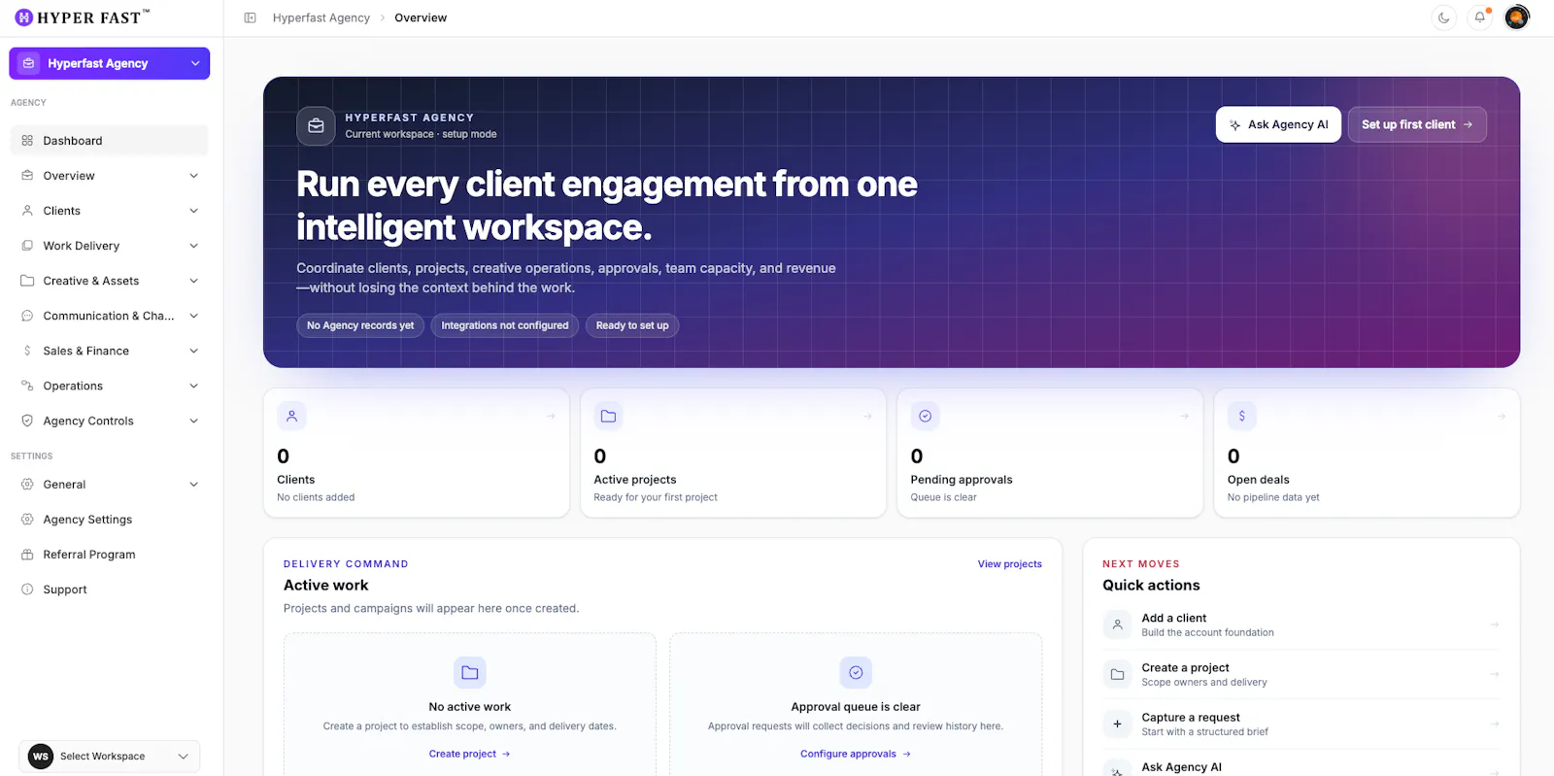This screenshot has width=1554, height=776.
Task: Click the Clients card person icon
Action: click(x=291, y=416)
